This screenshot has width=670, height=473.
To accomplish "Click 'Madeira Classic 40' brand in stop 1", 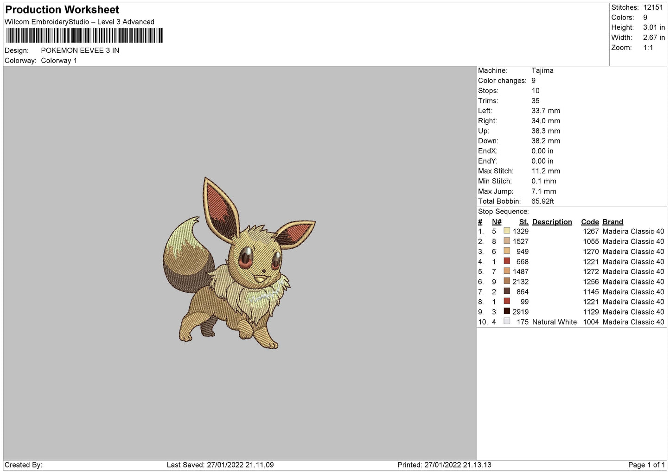I will coord(633,231).
